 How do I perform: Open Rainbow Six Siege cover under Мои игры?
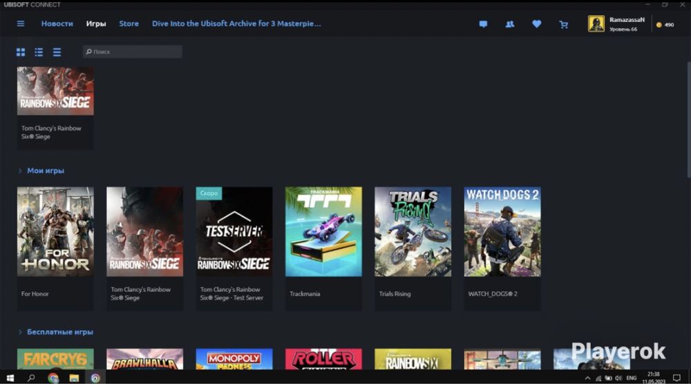click(x=145, y=232)
